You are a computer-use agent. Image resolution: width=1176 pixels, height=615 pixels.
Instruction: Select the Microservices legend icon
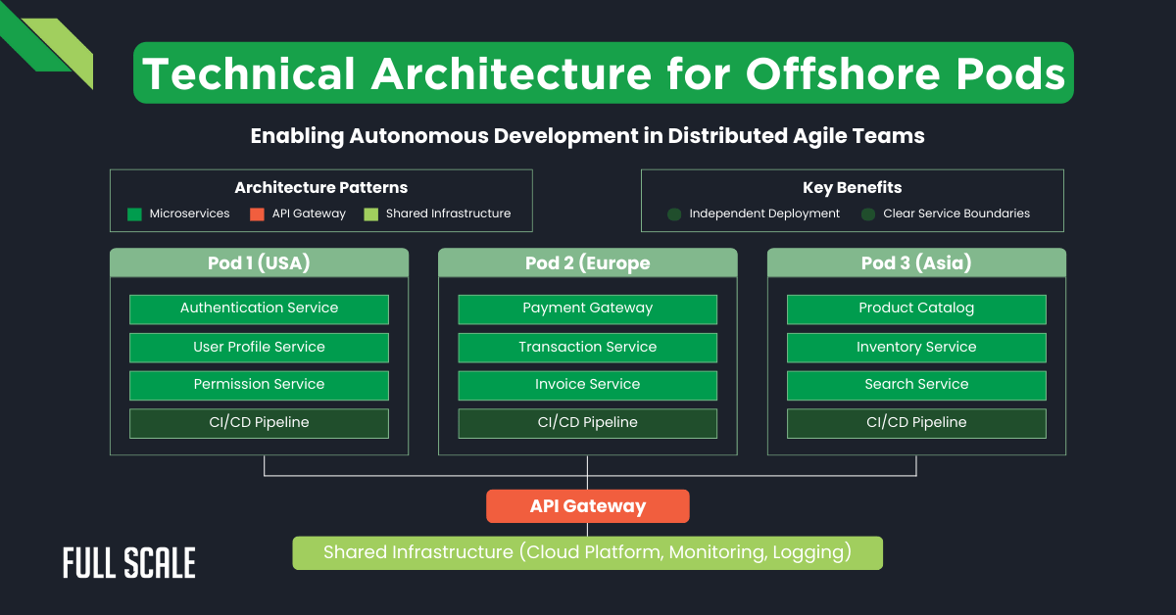tap(134, 213)
